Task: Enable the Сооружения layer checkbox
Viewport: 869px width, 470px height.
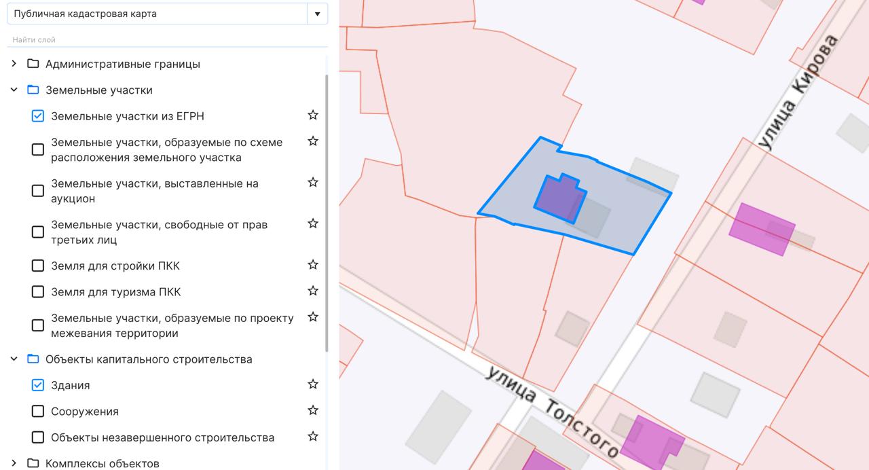Action: [x=38, y=412]
